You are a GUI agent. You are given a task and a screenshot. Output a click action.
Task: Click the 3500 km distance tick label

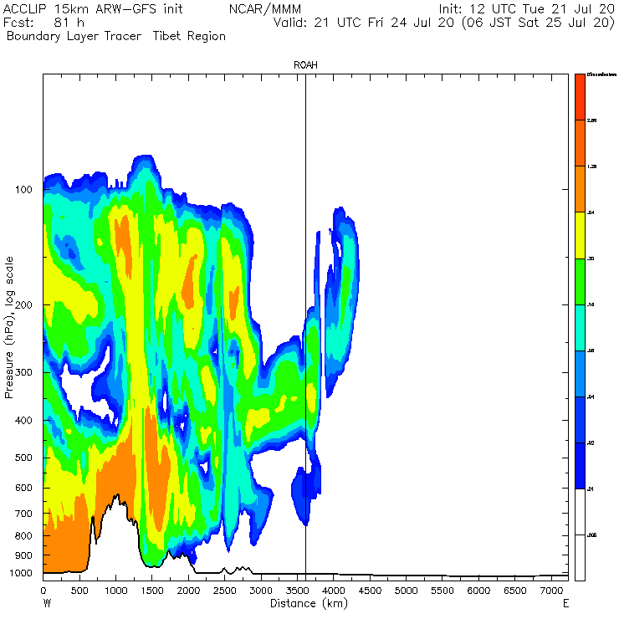297,591
